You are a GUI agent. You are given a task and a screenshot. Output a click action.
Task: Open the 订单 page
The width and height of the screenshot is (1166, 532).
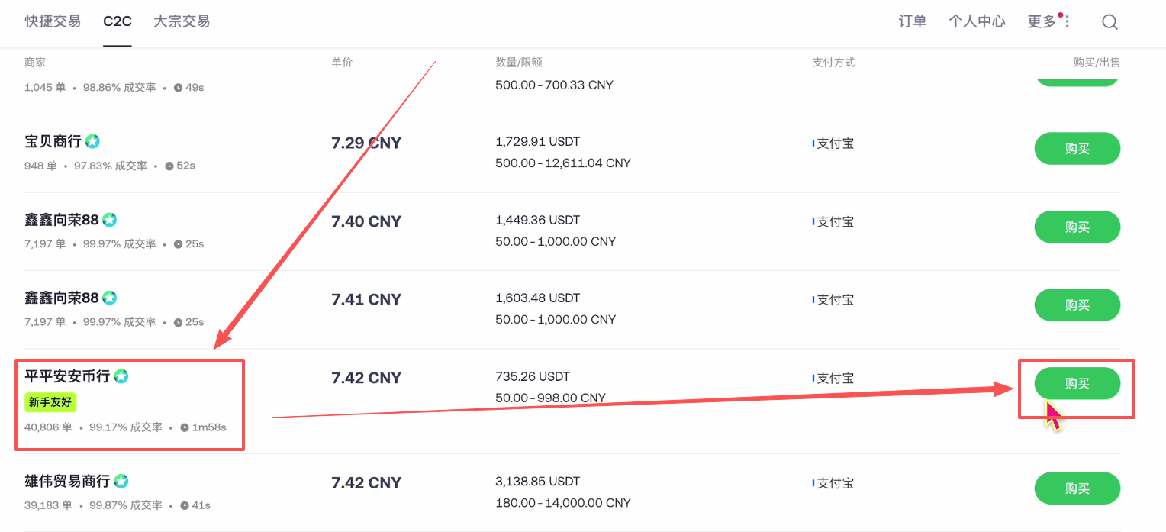(x=913, y=21)
